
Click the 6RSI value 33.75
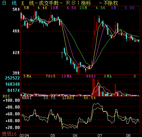pyautogui.click(x=49, y=98)
